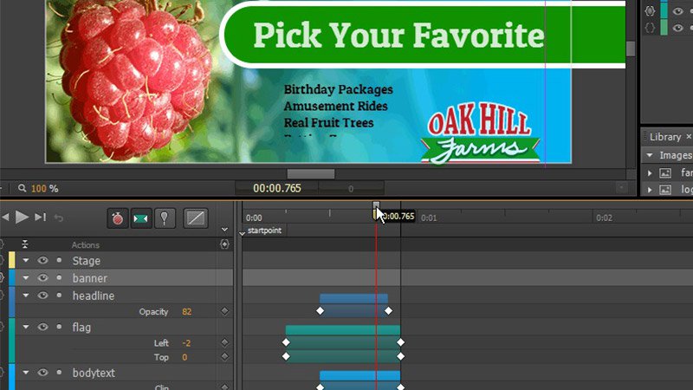
Task: Add keyframe diamond for flag Top
Action: point(224,356)
